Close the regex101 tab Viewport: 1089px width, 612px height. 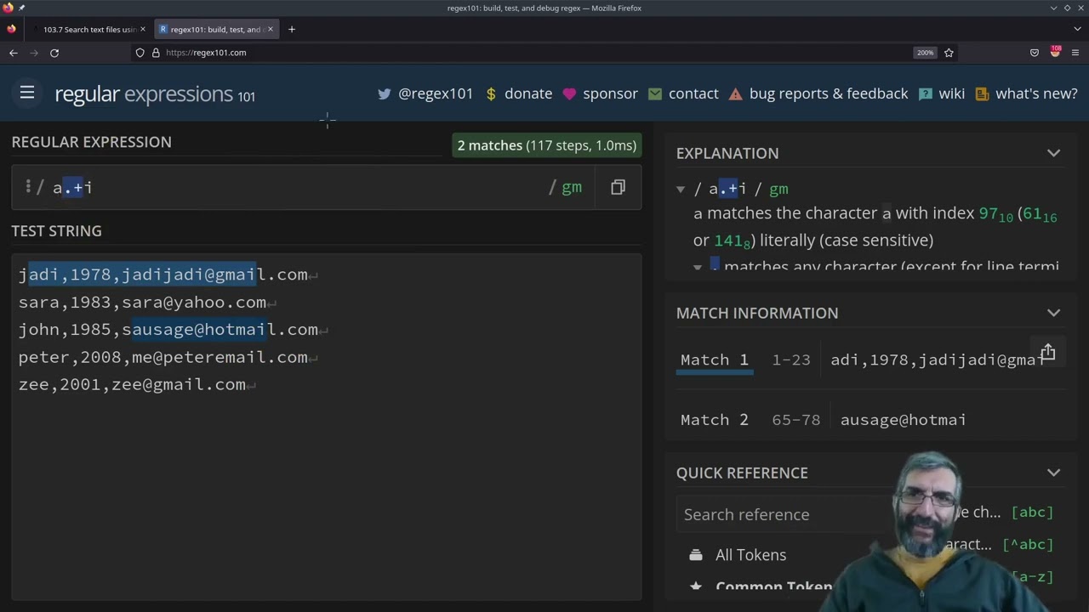click(x=271, y=29)
